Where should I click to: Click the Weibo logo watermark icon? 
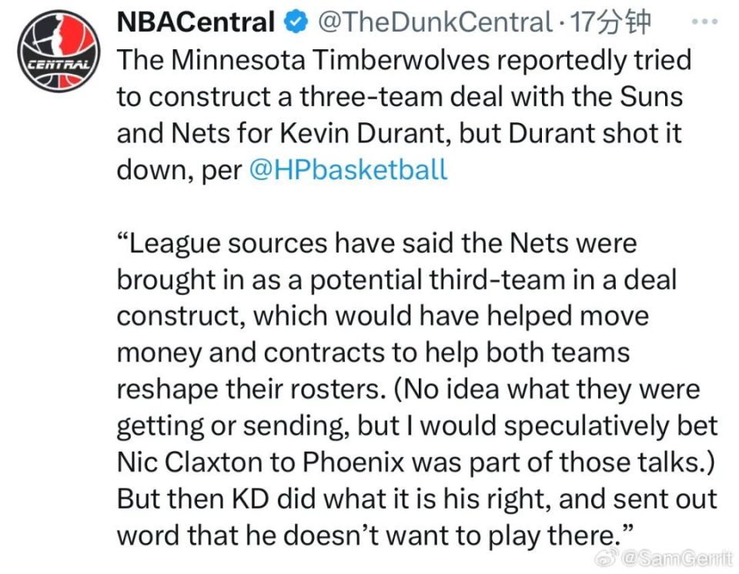point(607,559)
